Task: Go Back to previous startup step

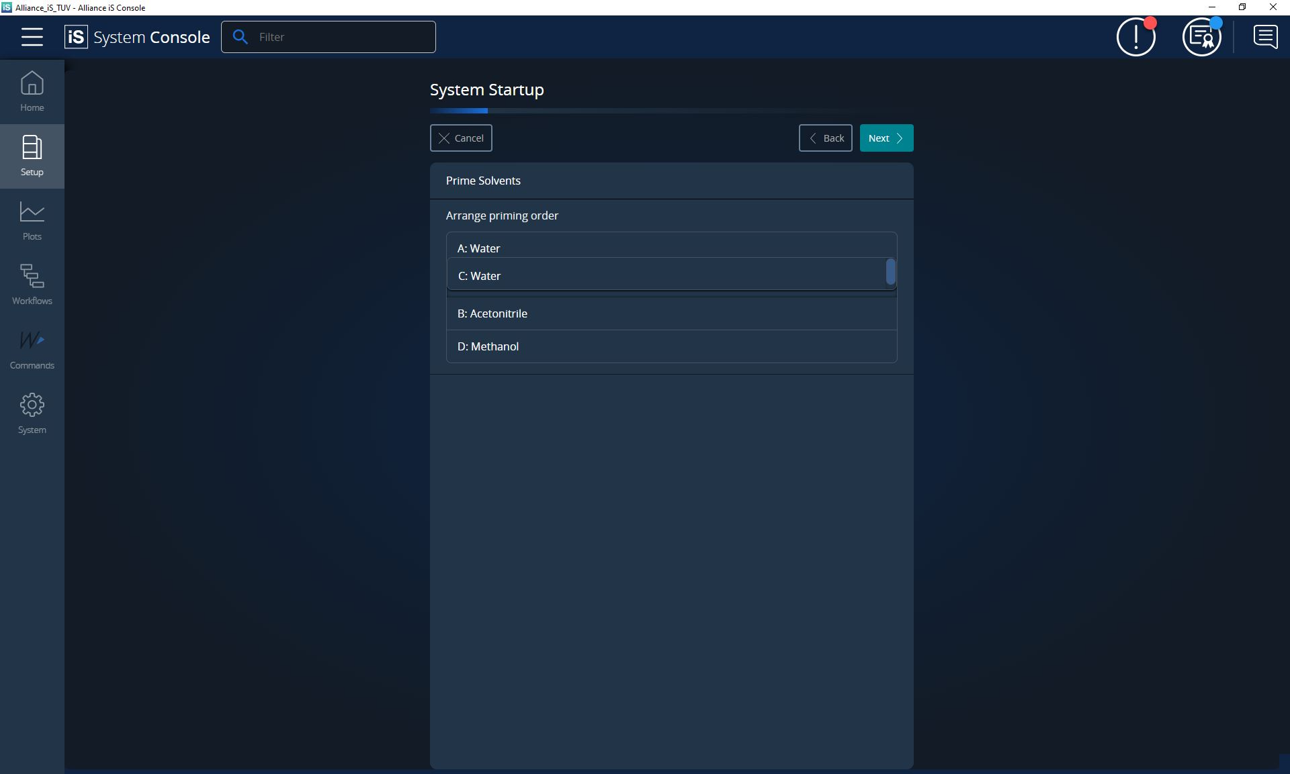Action: click(x=825, y=138)
